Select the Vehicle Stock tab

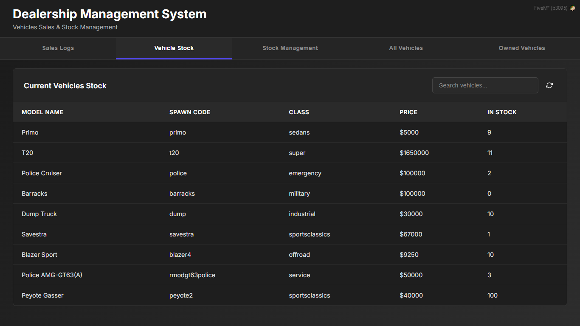click(x=174, y=48)
